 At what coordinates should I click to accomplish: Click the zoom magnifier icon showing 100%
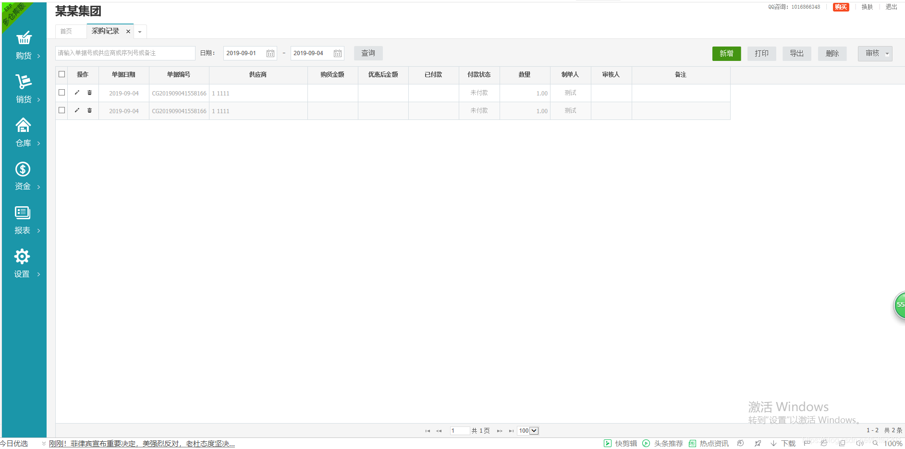pyautogui.click(x=875, y=443)
